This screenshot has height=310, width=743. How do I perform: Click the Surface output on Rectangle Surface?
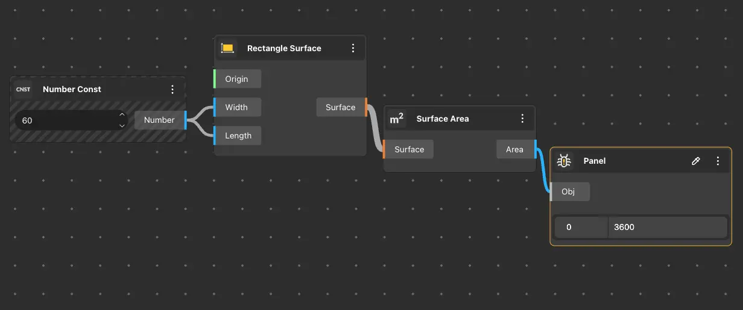(x=341, y=107)
